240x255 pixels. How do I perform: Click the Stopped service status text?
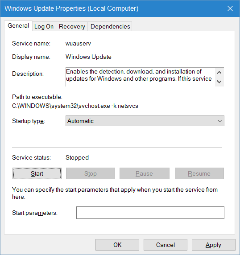click(77, 157)
